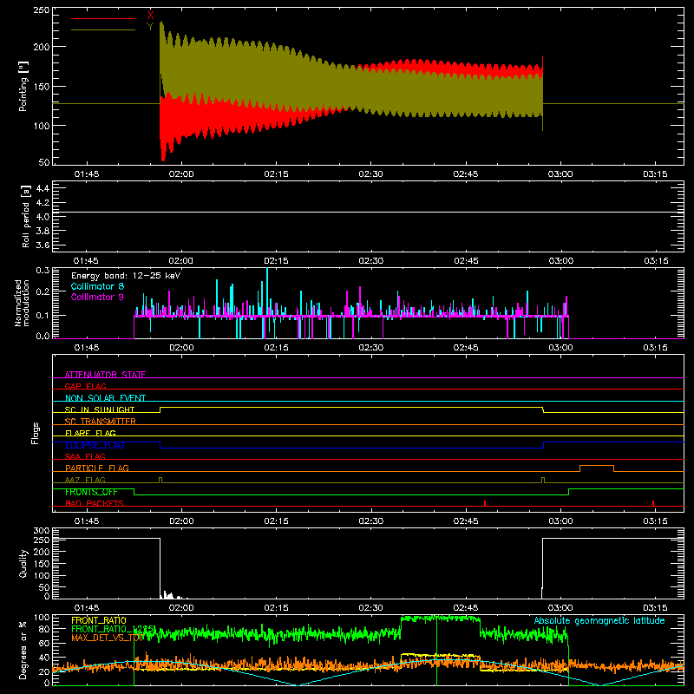The height and width of the screenshot is (694, 694).
Task: Click the GAP_FLAG label
Action: click(x=85, y=386)
